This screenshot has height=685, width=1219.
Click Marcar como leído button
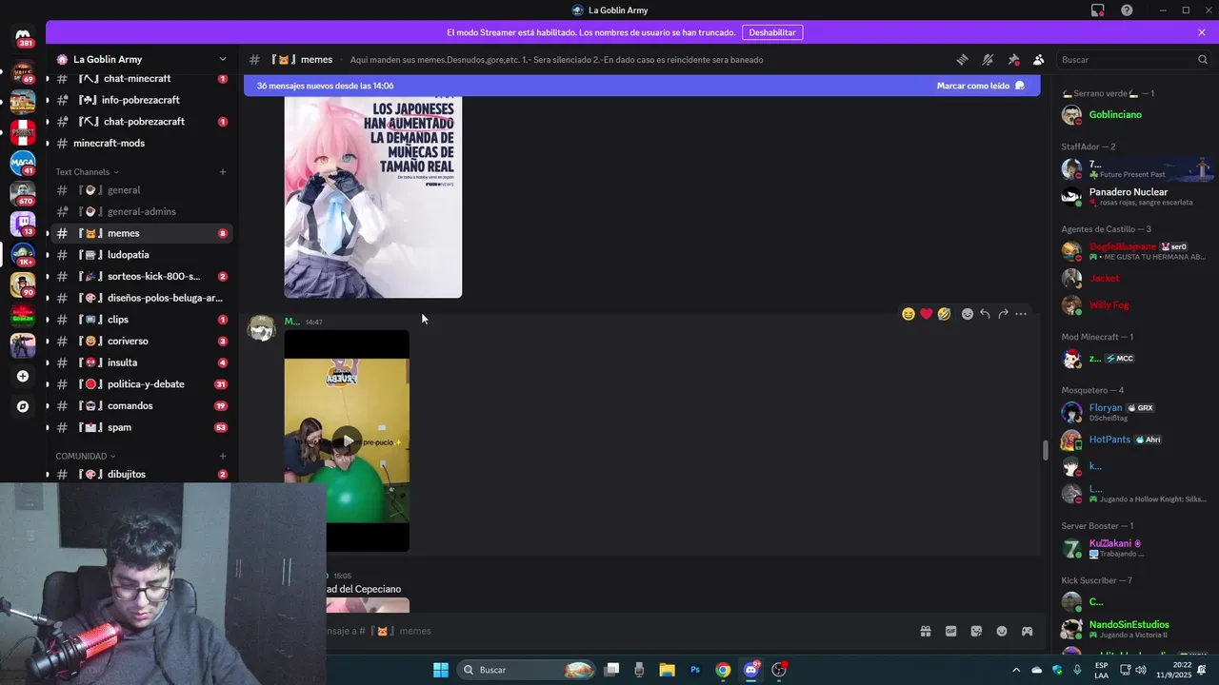click(980, 86)
